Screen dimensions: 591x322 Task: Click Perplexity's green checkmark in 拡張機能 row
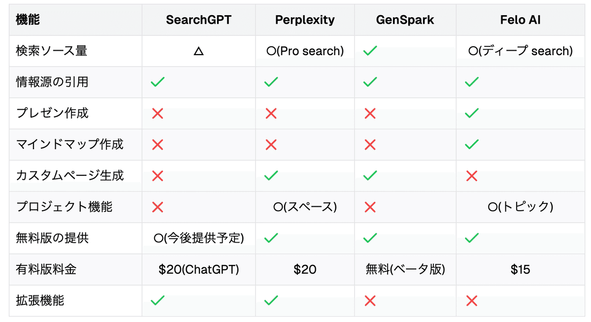271,300
